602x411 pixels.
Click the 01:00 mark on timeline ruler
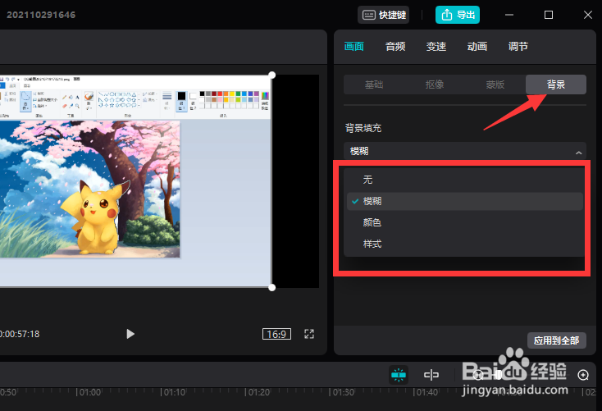coord(89,393)
